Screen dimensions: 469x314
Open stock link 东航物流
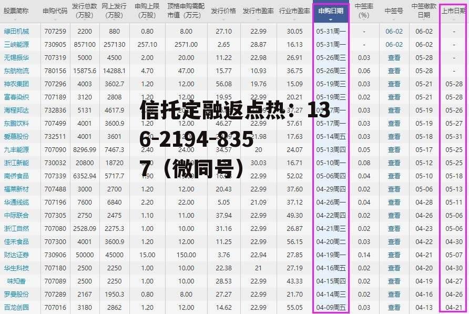click(x=16, y=70)
